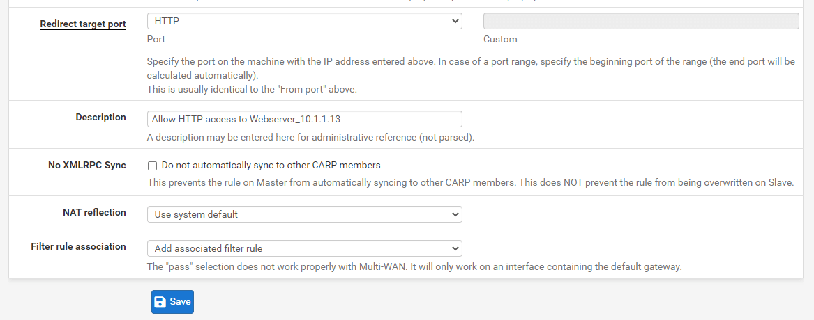Click 'Specify the port on the machine' help text
This screenshot has height=320, width=814.
click(x=471, y=68)
